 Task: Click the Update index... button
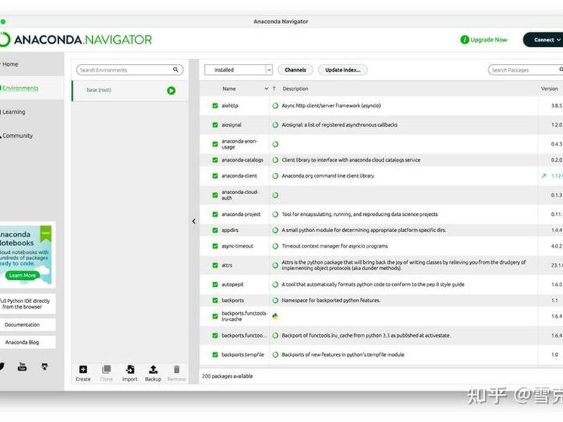(x=343, y=70)
